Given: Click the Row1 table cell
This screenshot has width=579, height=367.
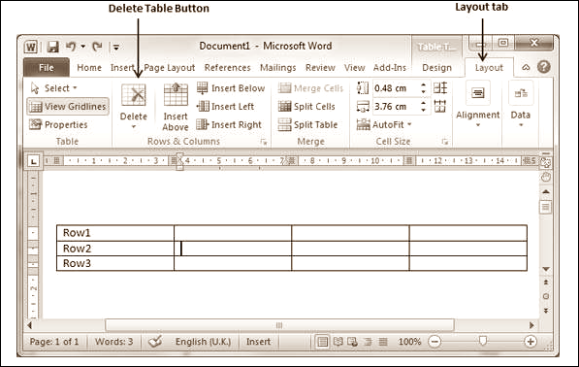Looking at the screenshot, I should (115, 233).
